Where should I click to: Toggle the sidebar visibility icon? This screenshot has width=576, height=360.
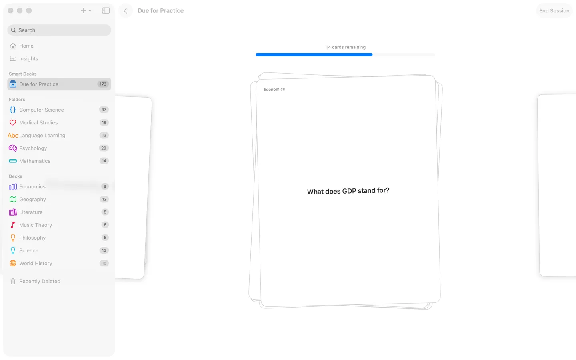pyautogui.click(x=106, y=11)
